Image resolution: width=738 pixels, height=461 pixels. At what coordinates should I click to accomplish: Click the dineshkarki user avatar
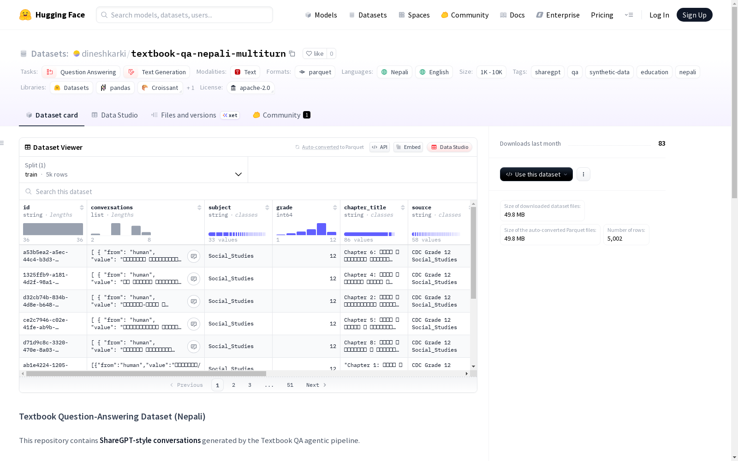click(77, 53)
